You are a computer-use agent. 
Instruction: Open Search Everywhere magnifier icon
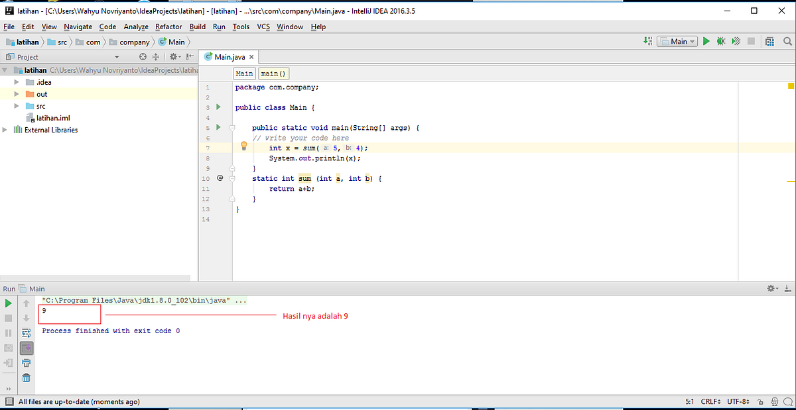coord(789,40)
